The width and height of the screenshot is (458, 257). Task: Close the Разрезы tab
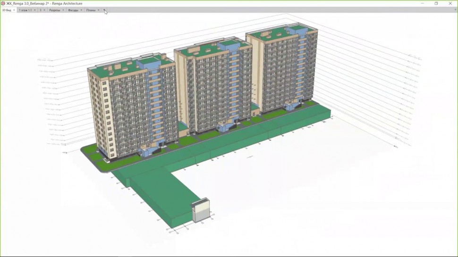(63, 10)
